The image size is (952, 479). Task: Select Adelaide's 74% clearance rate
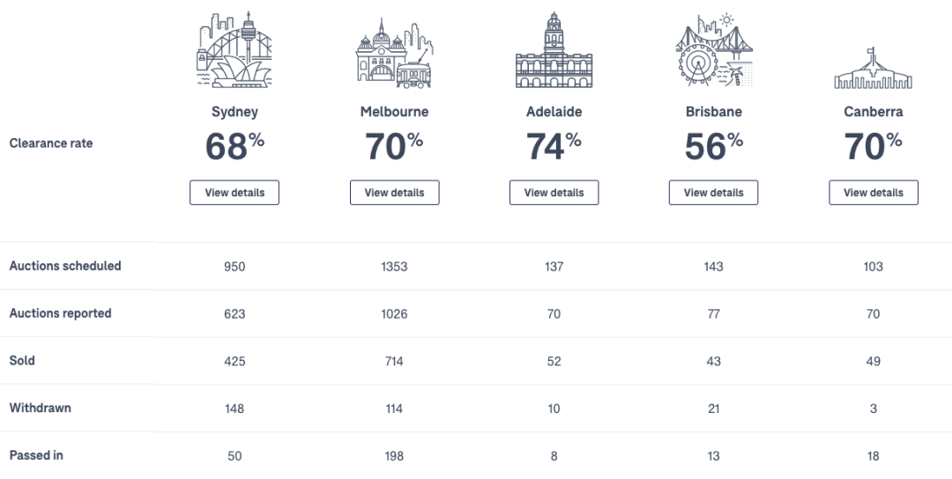pos(554,146)
